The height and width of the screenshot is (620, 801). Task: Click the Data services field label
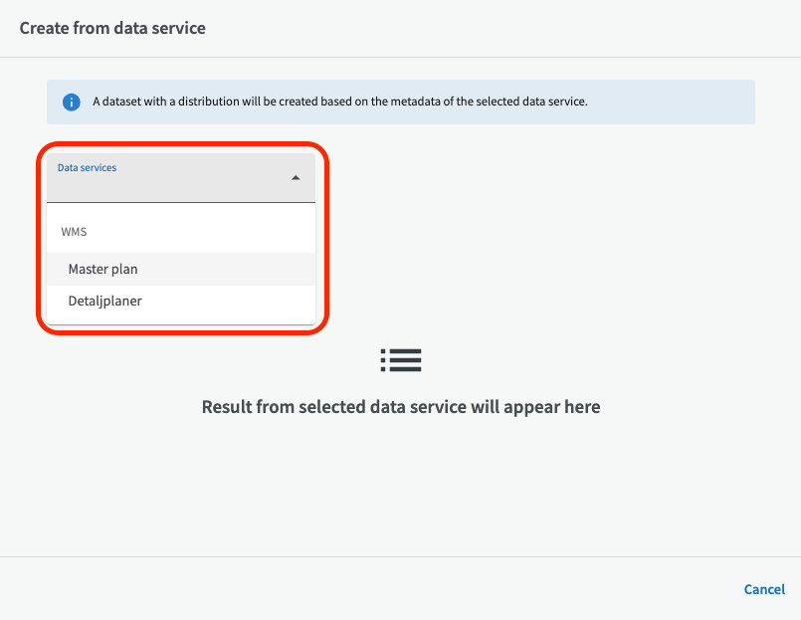coord(87,168)
